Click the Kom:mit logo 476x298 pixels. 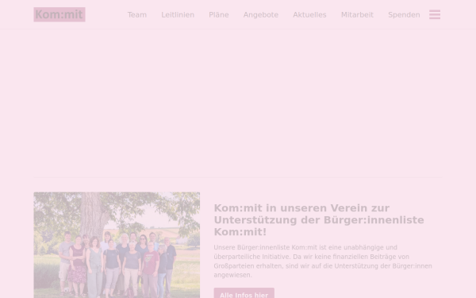[x=59, y=14]
